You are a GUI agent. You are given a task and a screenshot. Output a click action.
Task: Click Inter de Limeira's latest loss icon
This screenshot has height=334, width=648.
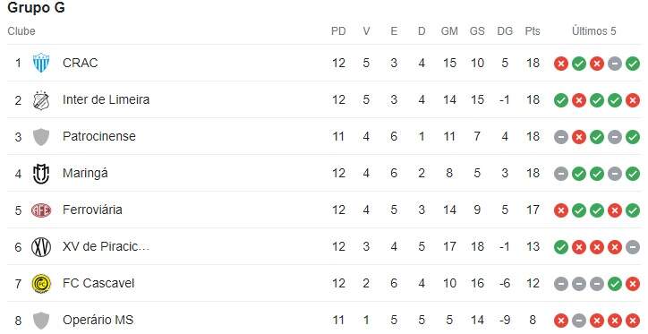click(x=633, y=100)
